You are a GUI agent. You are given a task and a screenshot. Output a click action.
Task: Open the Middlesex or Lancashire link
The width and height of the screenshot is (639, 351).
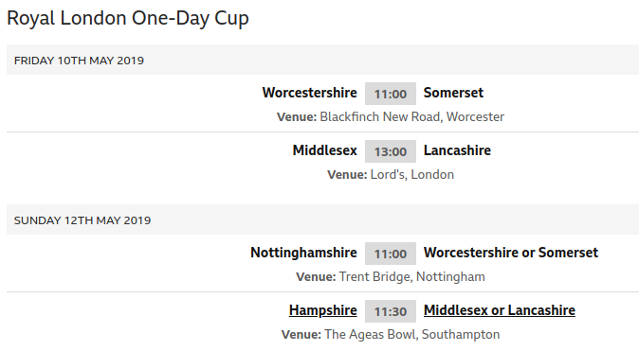pos(500,310)
